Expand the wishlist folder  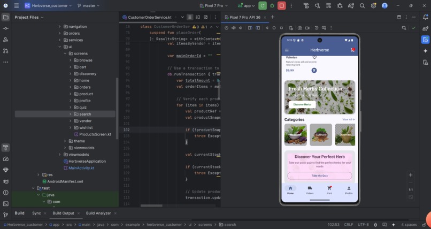(71, 127)
